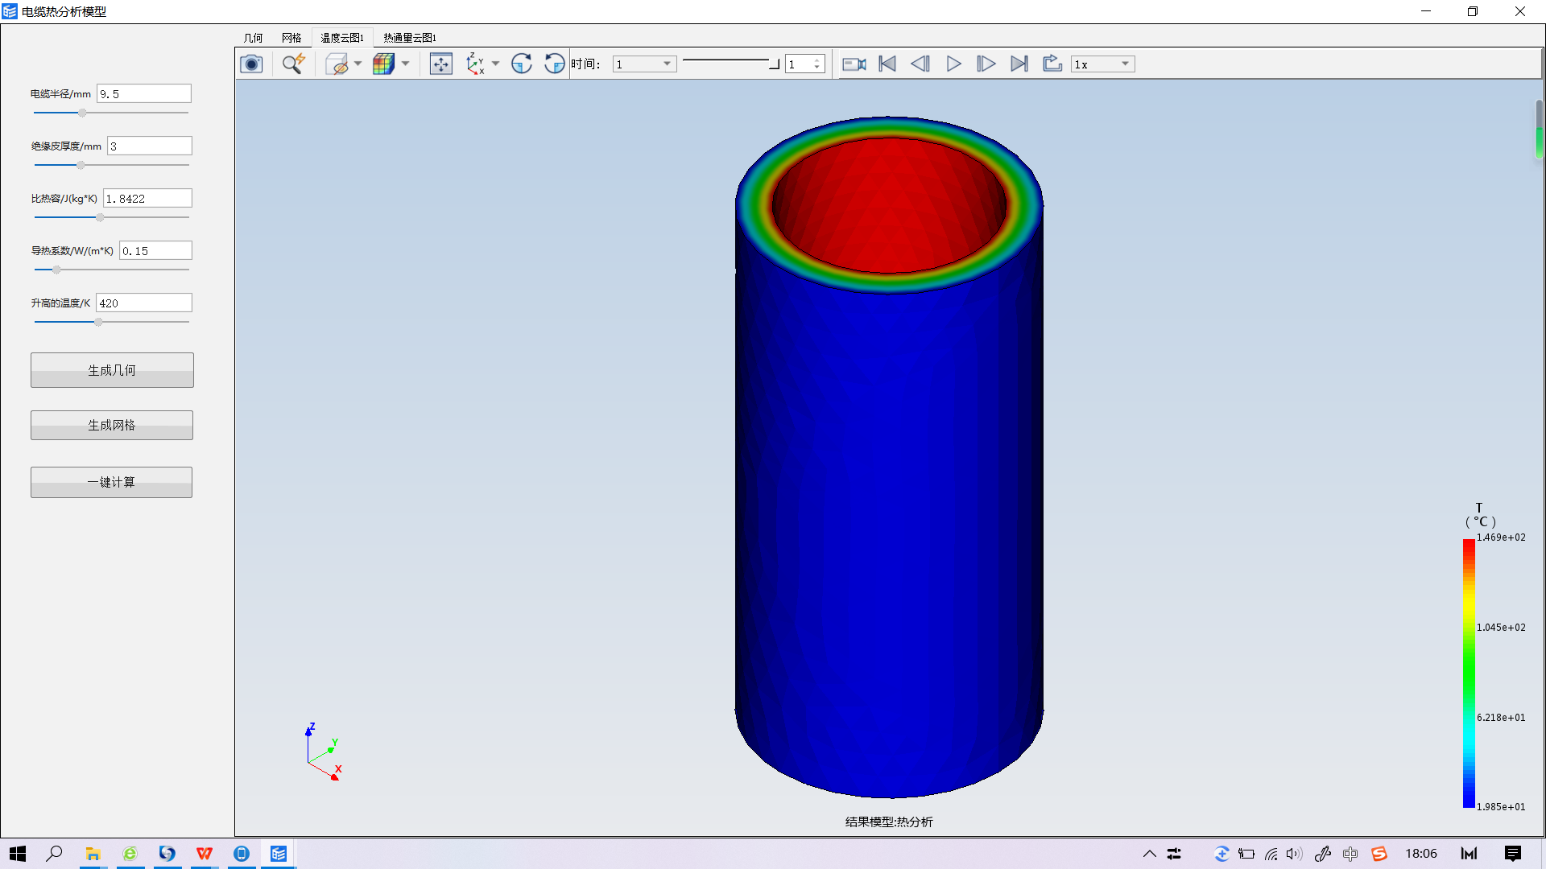Viewport: 1546px width, 869px height.
Task: Click the viewport vertical scrollbar
Action: pyautogui.click(x=1539, y=129)
